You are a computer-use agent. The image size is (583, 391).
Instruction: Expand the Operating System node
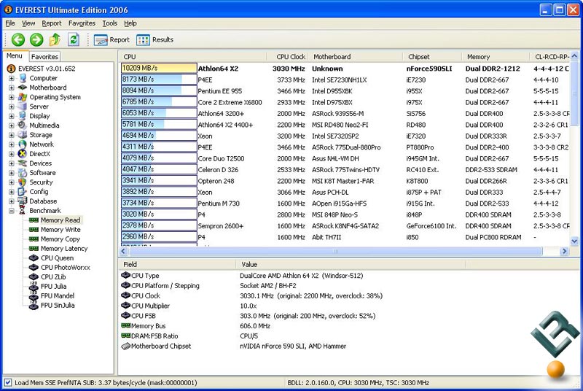point(12,97)
